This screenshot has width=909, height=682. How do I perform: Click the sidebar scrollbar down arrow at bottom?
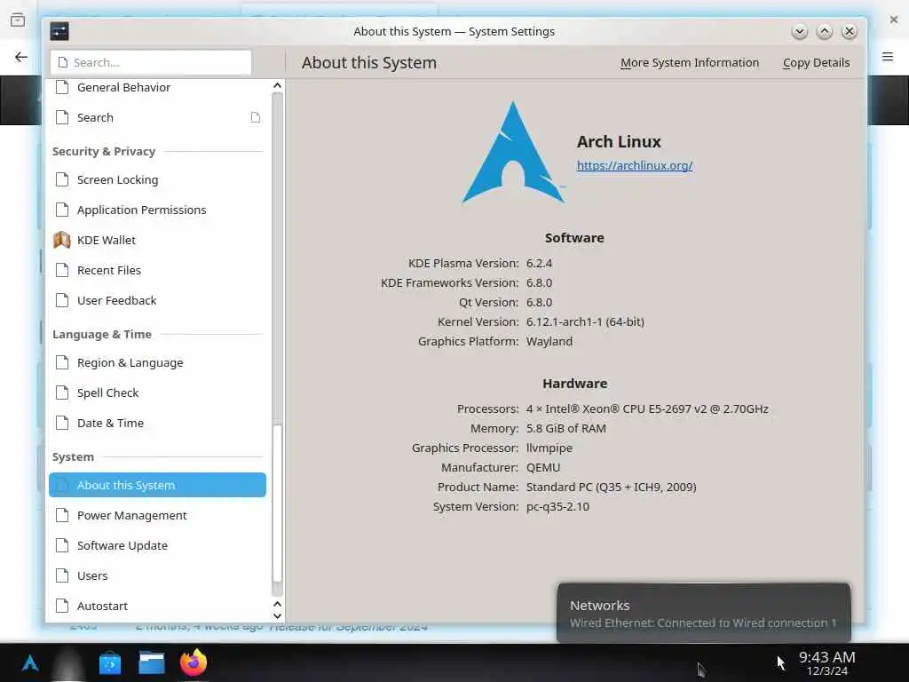(x=277, y=616)
